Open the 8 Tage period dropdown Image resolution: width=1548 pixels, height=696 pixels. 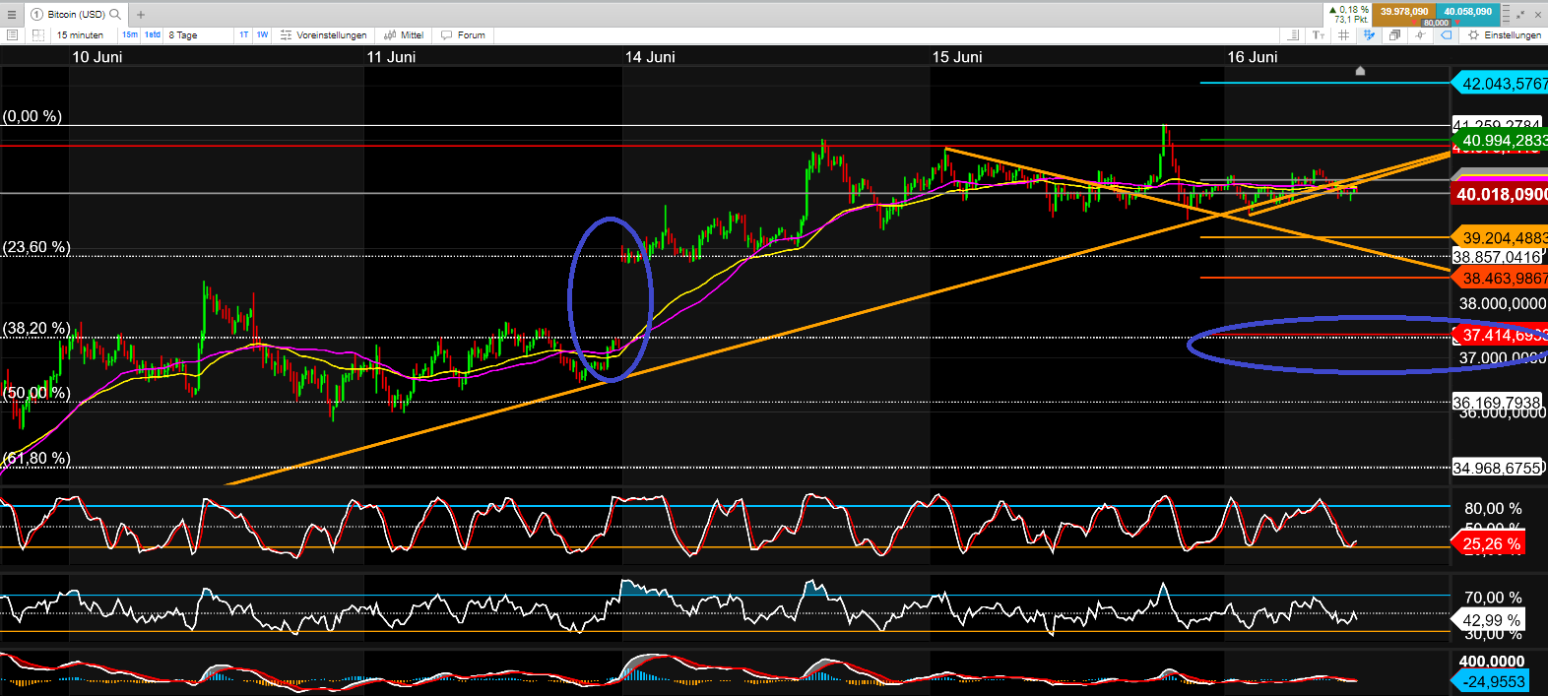[183, 35]
